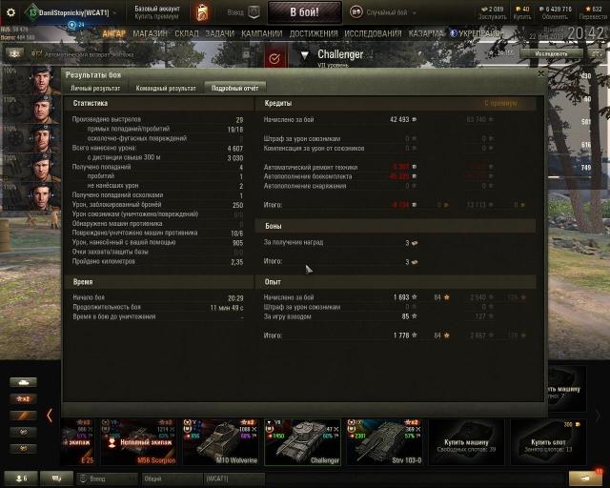Screen dimensions: 610x488
Task: Click the Взвод platoon shield icon
Action: point(254,12)
